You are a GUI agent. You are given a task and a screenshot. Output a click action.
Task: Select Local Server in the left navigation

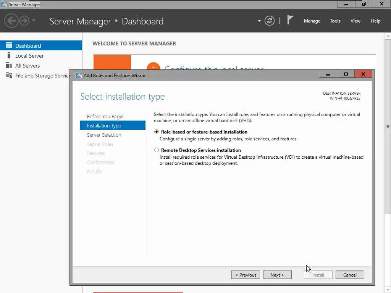(x=41, y=56)
